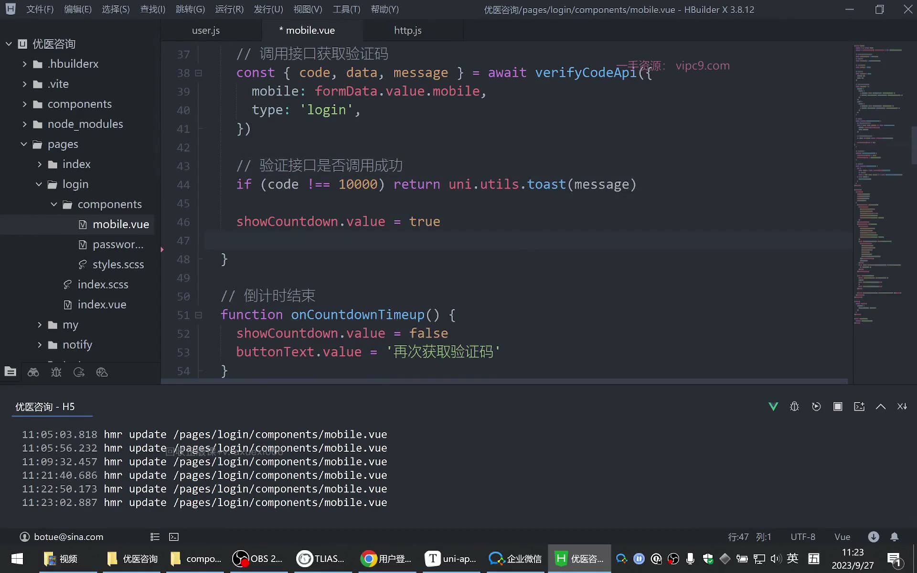This screenshot has width=917, height=573.
Task: Collapse the pages folder
Action: 24,144
